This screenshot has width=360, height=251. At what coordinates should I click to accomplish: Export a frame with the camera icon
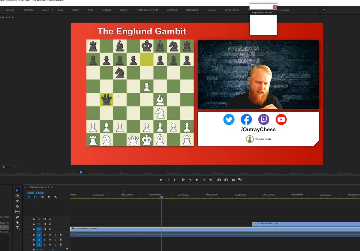click(233, 180)
